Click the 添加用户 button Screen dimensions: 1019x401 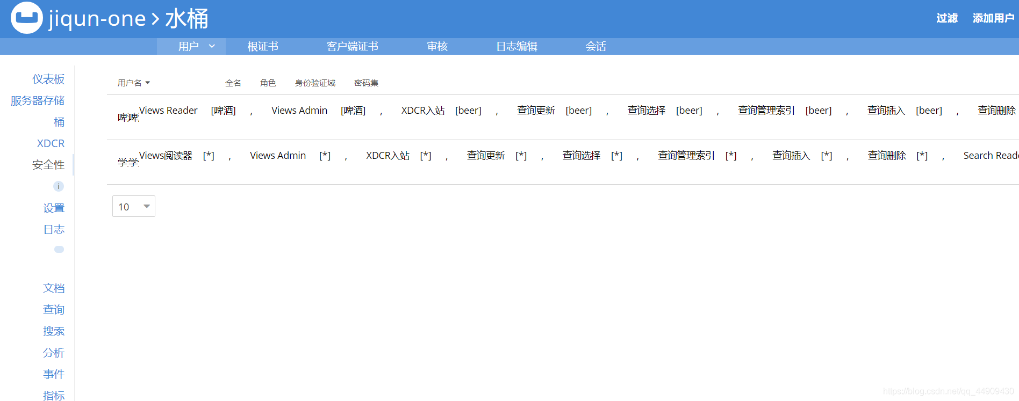[x=993, y=18]
